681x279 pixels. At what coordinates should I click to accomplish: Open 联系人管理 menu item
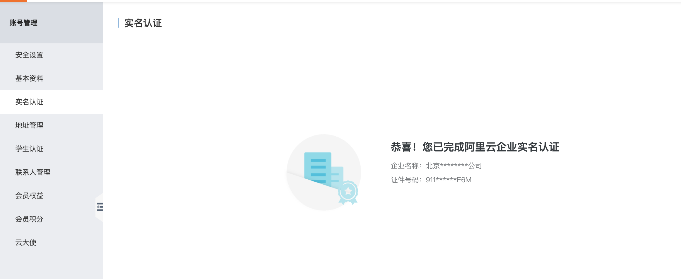(x=33, y=172)
